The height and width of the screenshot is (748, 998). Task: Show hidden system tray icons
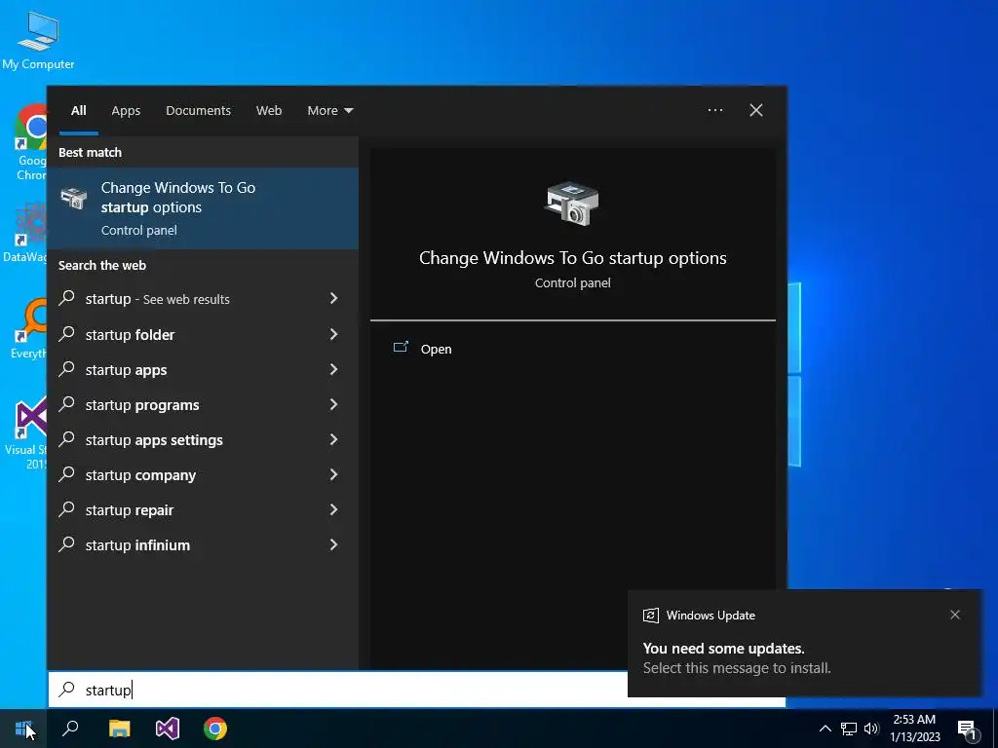point(825,729)
